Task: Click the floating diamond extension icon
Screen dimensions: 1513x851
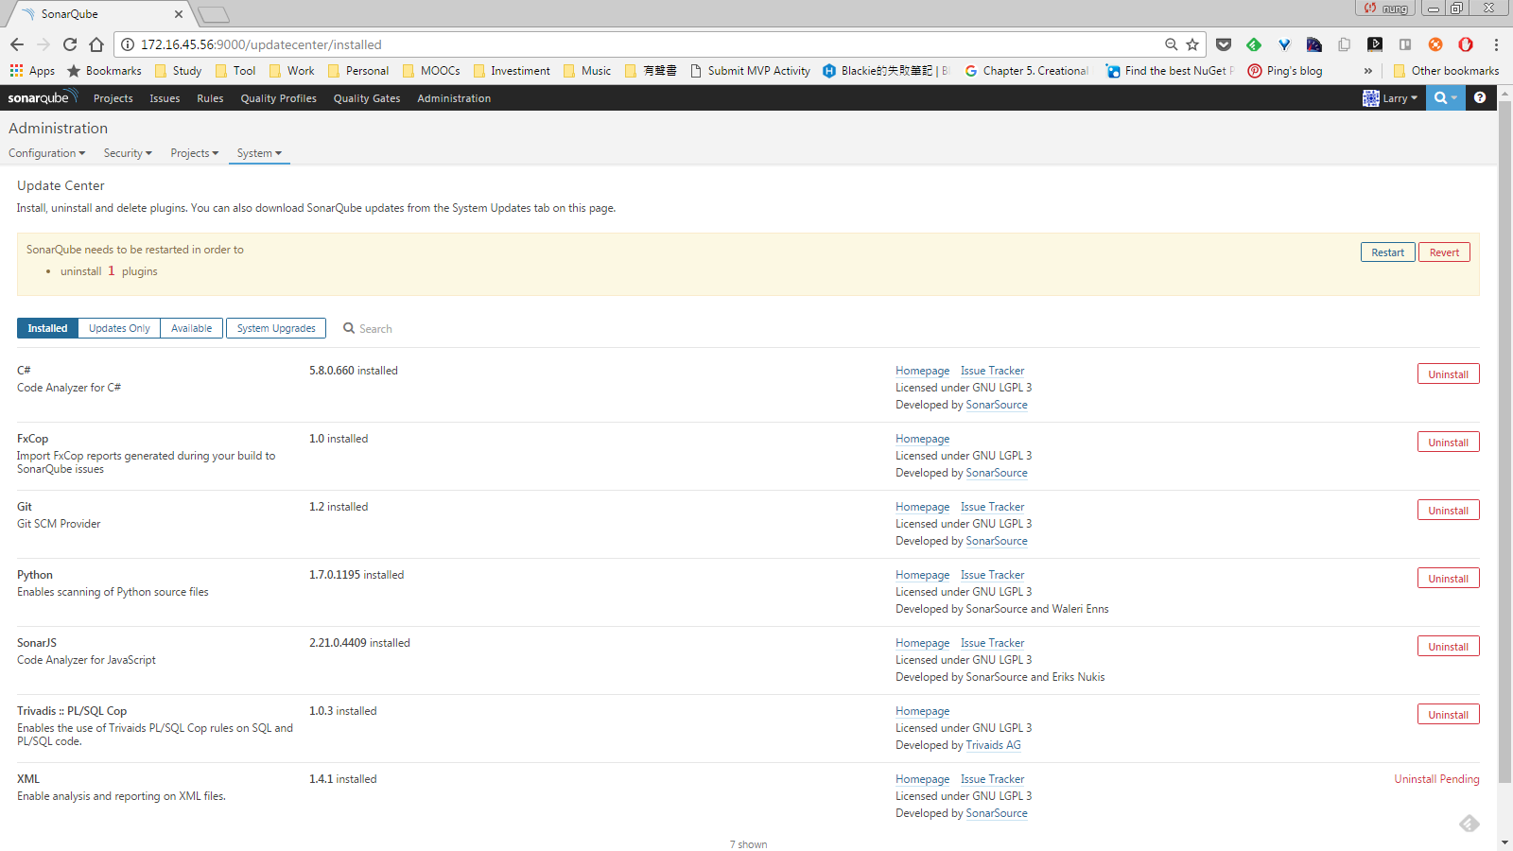Action: pos(1469,824)
